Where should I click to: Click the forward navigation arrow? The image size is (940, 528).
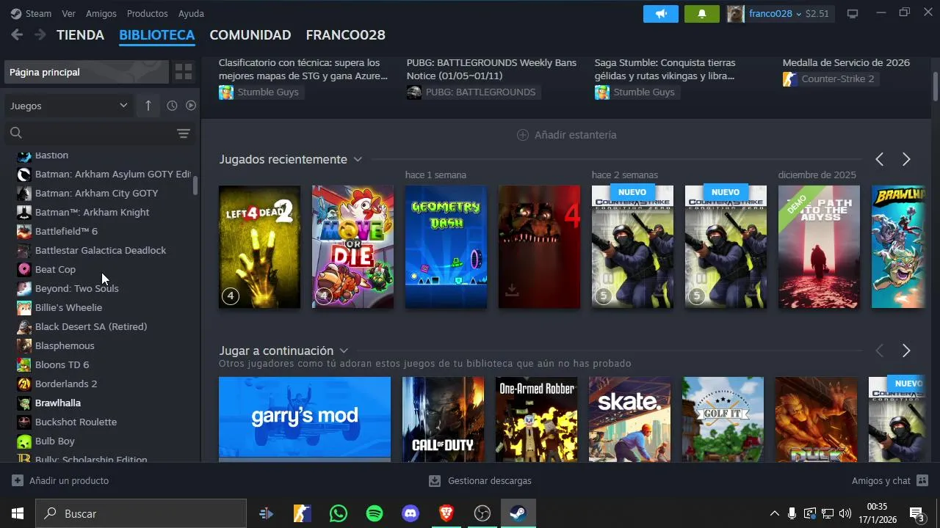point(40,34)
